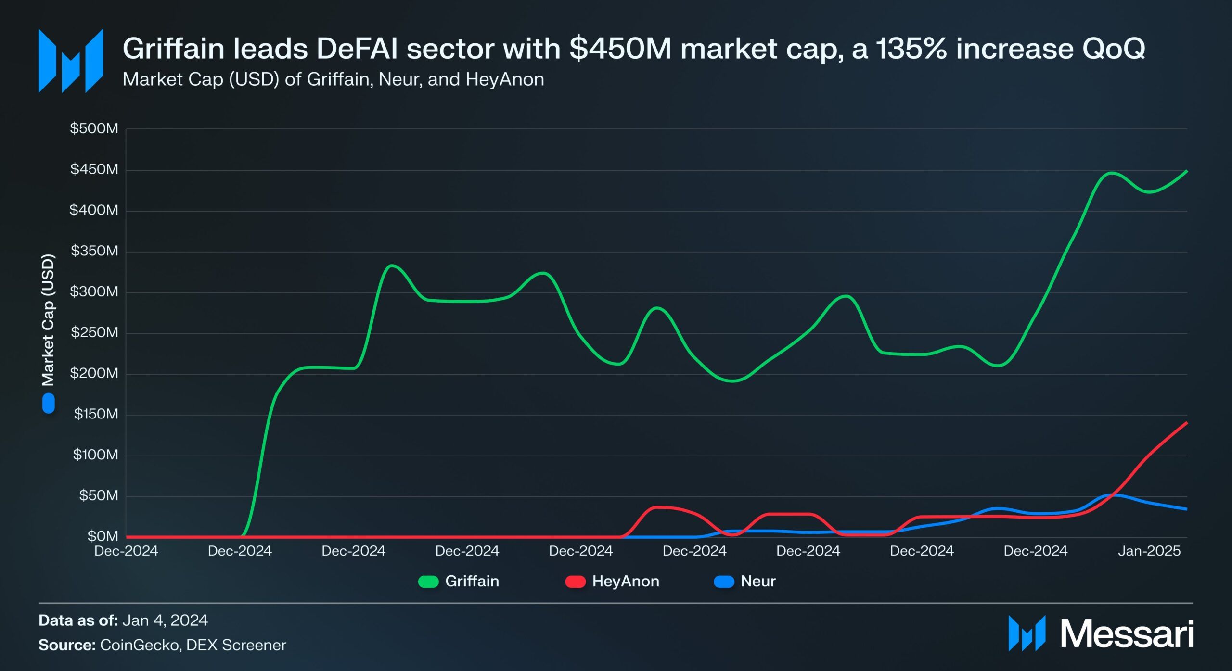
Task: Click the Data as of Jan 4, 2024 text
Action: click(123, 620)
